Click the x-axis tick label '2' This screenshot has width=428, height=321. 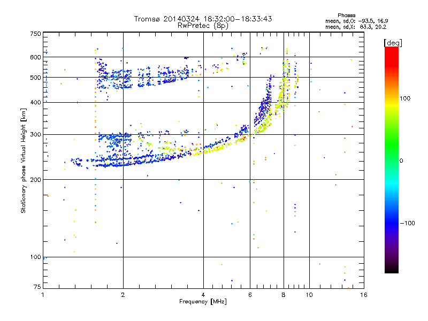point(123,295)
